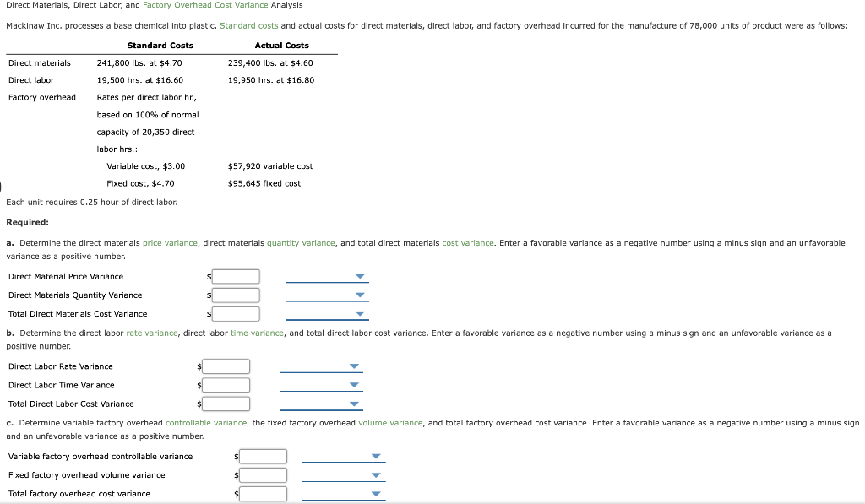Select the total factory overhead cost variance input box
This screenshot has width=865, height=504.
[x=264, y=493]
